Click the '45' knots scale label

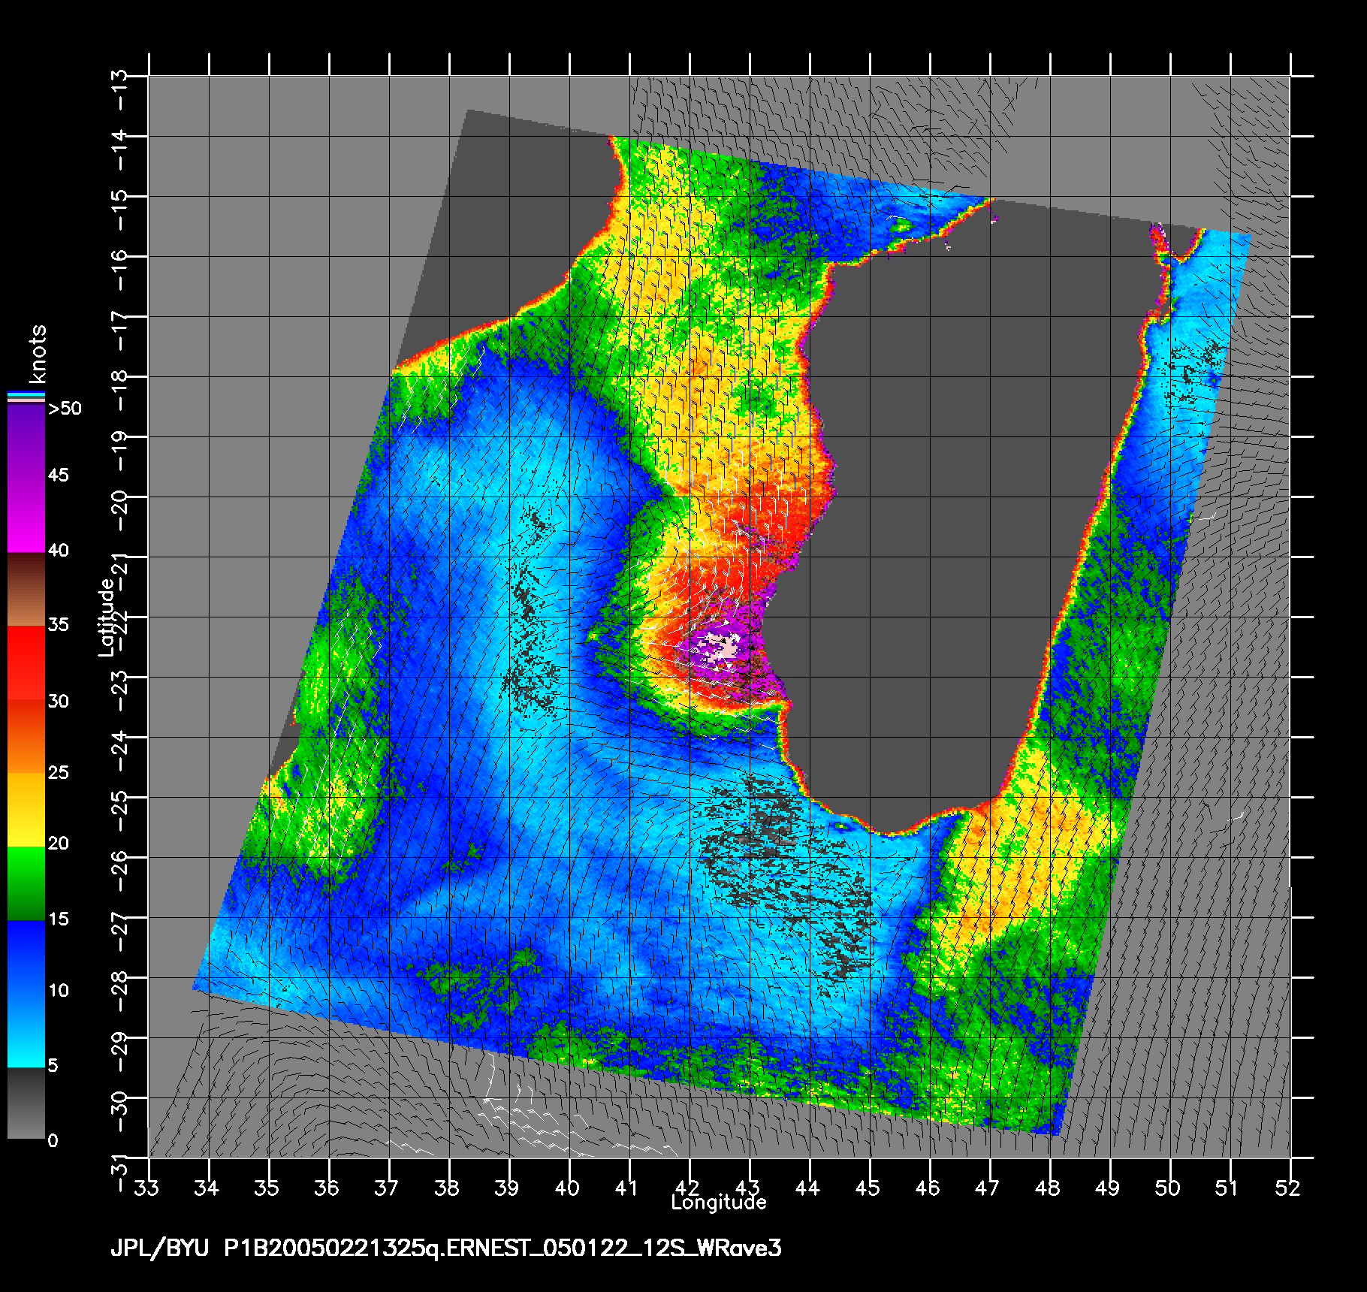[59, 475]
